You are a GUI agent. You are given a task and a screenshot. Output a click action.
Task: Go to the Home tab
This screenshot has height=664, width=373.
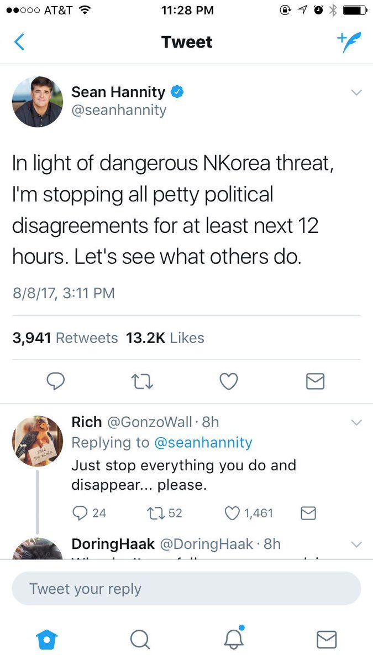pos(46,640)
